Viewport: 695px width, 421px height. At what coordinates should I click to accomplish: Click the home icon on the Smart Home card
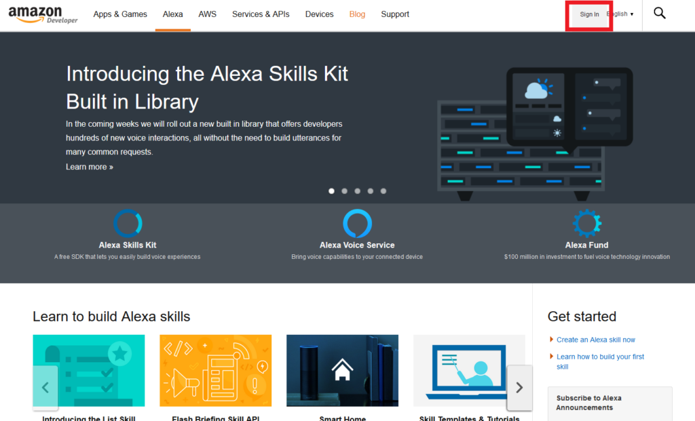342,371
